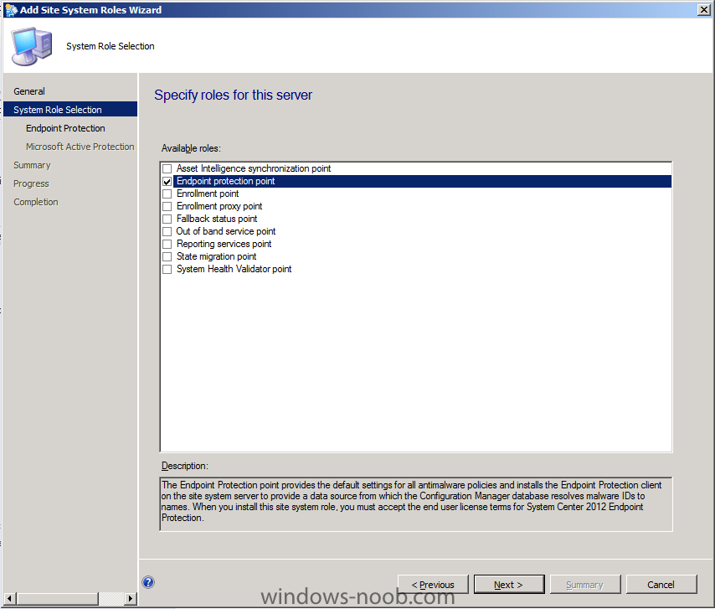Click the sidebar horizontal scrollbar thumb
The width and height of the screenshot is (715, 609).
click(x=58, y=598)
